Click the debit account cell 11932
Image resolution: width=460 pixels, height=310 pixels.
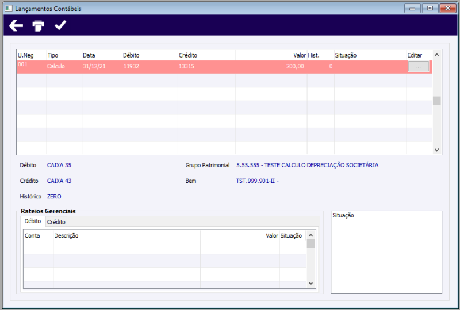click(150, 67)
